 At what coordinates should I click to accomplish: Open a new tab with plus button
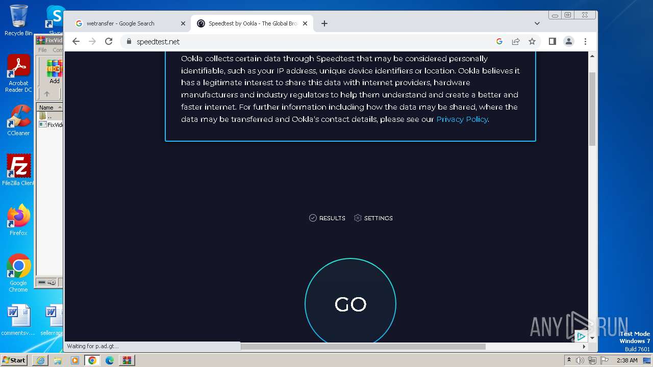pyautogui.click(x=324, y=23)
